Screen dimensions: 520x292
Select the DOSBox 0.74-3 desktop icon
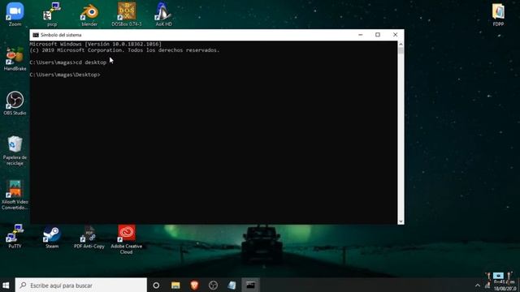point(127,15)
